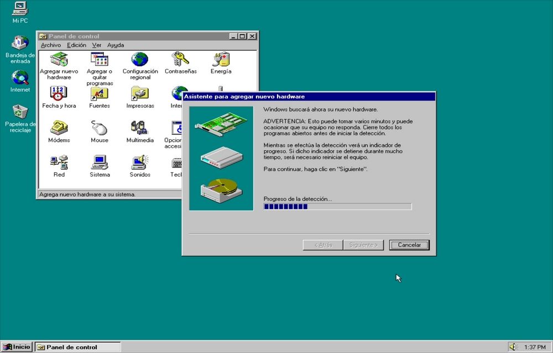Open Fecha y hora settings
This screenshot has height=353, width=553.
pyautogui.click(x=59, y=95)
